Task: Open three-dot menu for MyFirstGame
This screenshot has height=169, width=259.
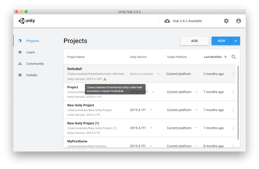Action: coord(233,146)
